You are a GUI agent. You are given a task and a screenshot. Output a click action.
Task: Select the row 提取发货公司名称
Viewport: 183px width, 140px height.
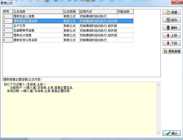(68, 40)
